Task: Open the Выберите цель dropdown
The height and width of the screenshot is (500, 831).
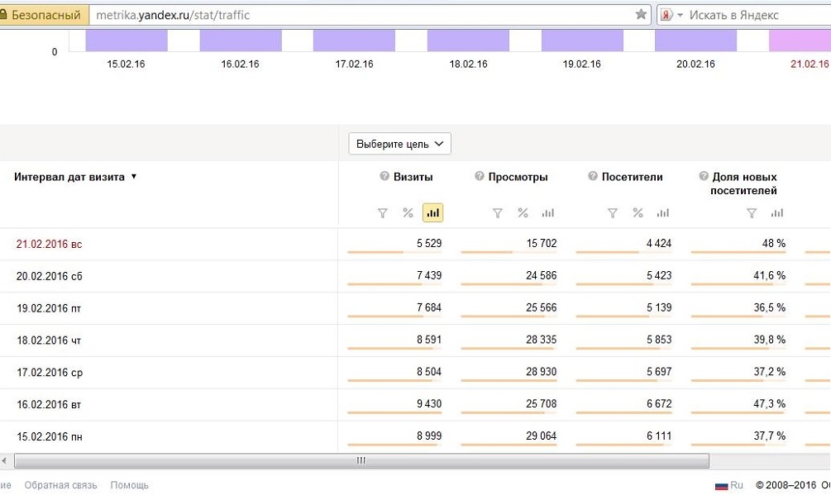Action: point(399,144)
